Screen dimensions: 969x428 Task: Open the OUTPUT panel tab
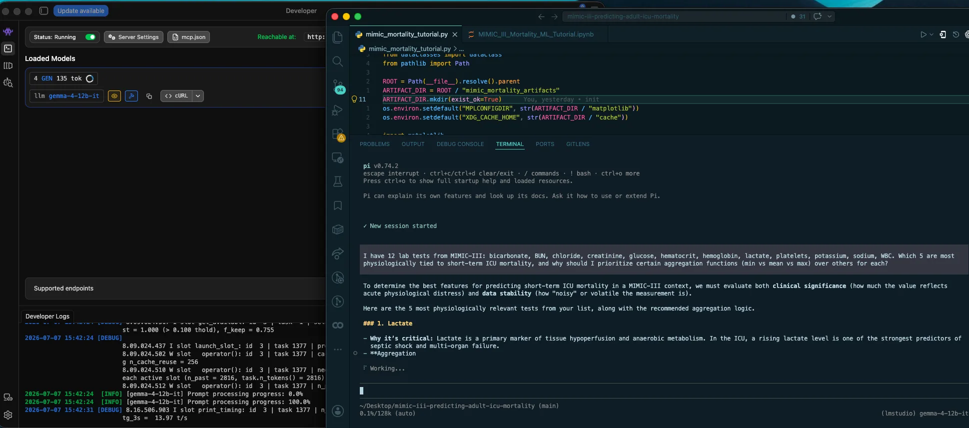click(x=413, y=144)
